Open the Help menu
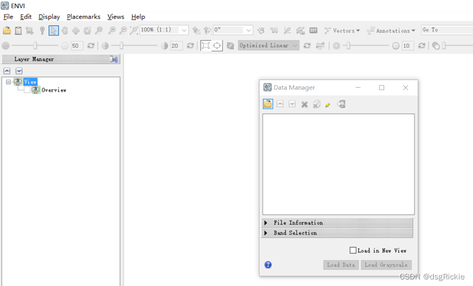This screenshot has height=286, width=473. [138, 17]
